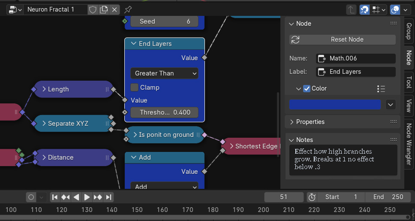
Task: Edit the Name field Math.006
Action: pyautogui.click(x=356, y=58)
